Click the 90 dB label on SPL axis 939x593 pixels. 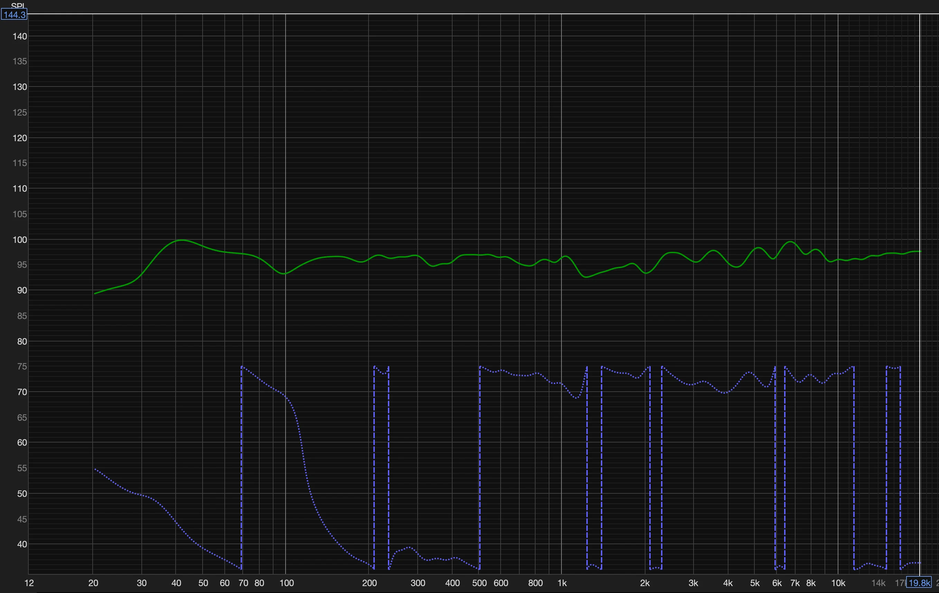[22, 290]
